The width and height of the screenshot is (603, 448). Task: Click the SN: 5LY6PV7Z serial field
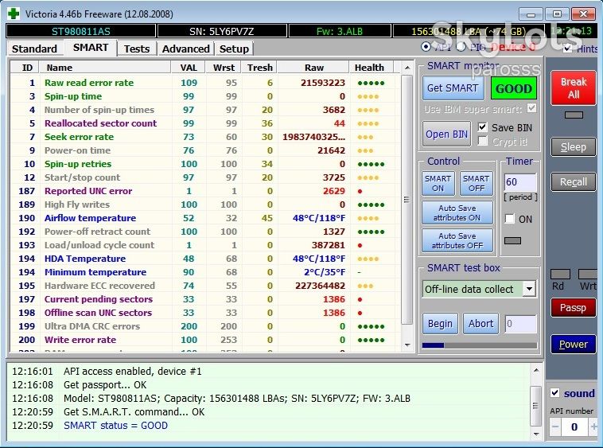coord(222,31)
